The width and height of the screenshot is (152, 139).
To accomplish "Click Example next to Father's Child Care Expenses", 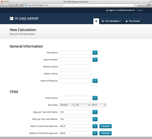I will (x=105, y=126).
